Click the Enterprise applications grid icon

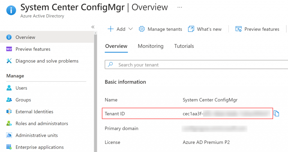9,147
